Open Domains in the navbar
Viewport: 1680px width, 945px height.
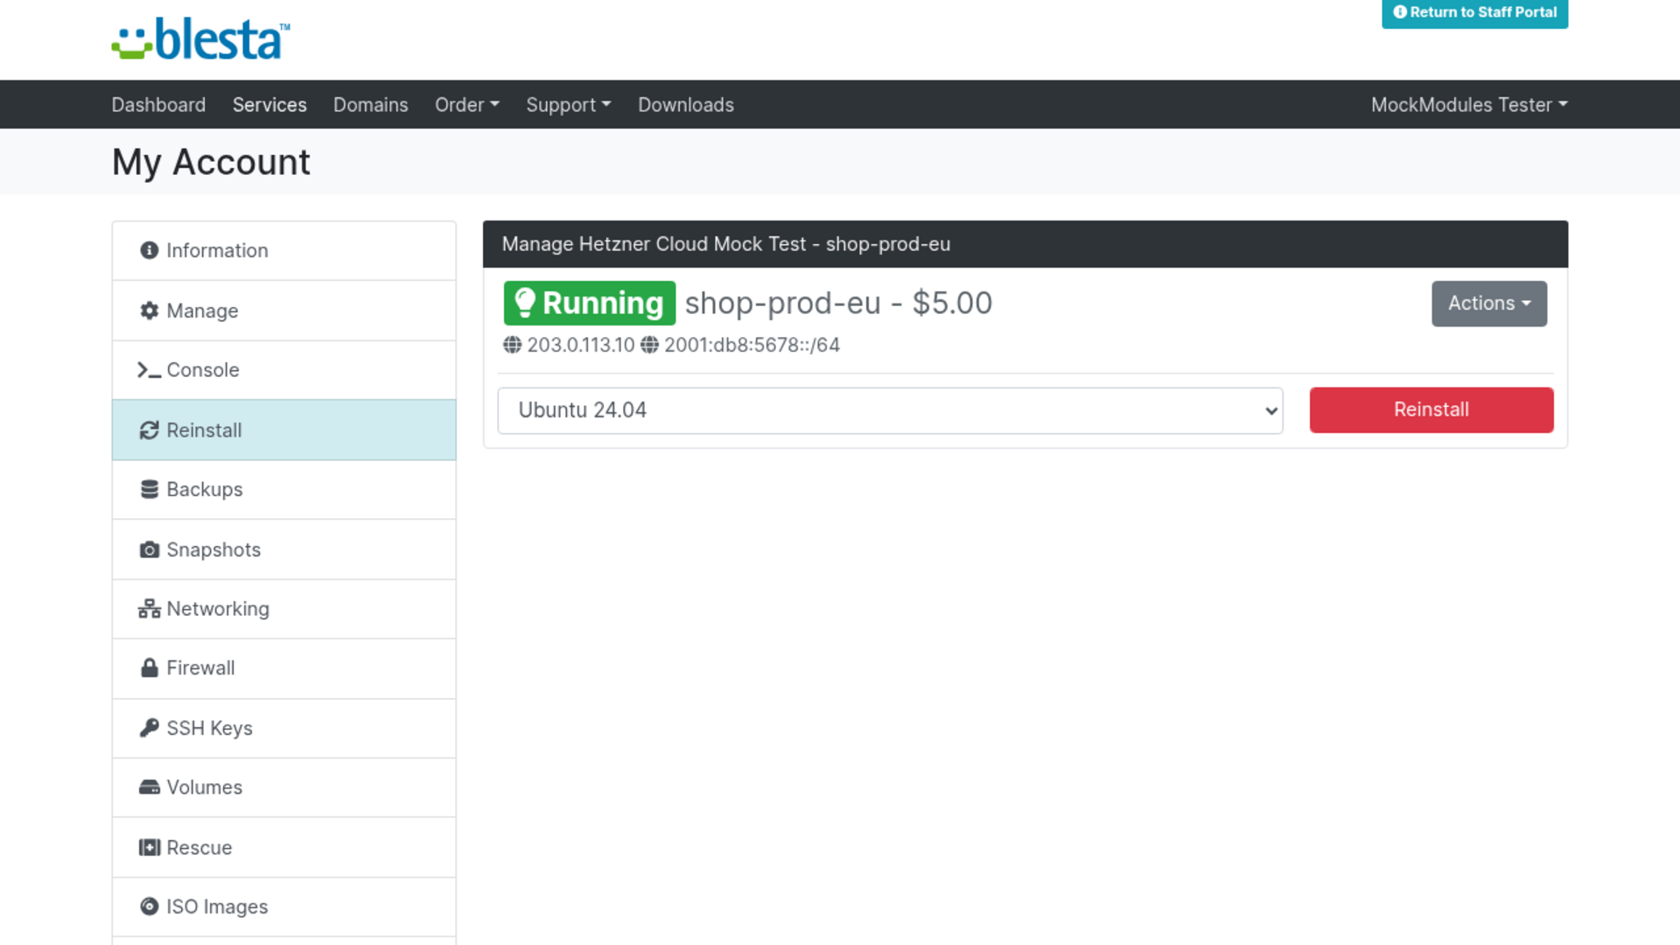pyautogui.click(x=371, y=105)
